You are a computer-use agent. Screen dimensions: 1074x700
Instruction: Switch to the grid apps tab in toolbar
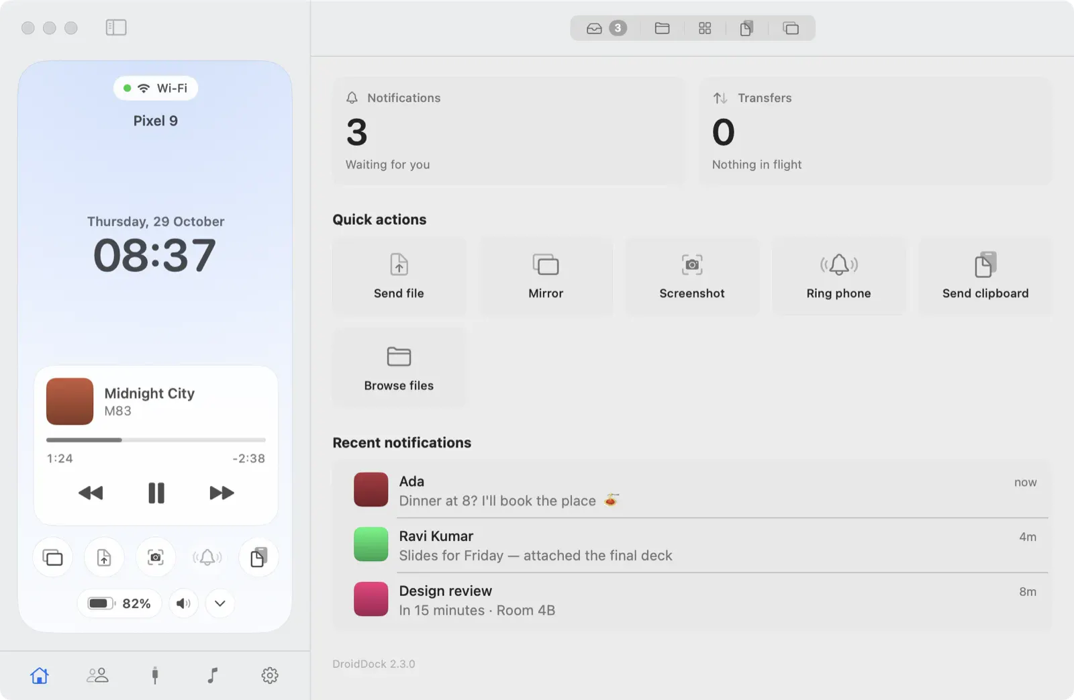pyautogui.click(x=705, y=28)
